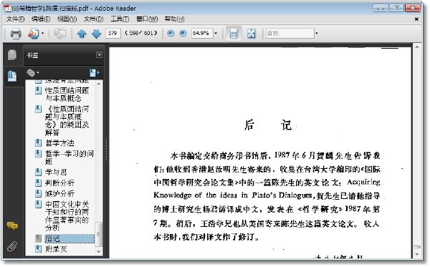This screenshot has width=430, height=267.
Task: Click the Find search text box
Action: point(290,33)
